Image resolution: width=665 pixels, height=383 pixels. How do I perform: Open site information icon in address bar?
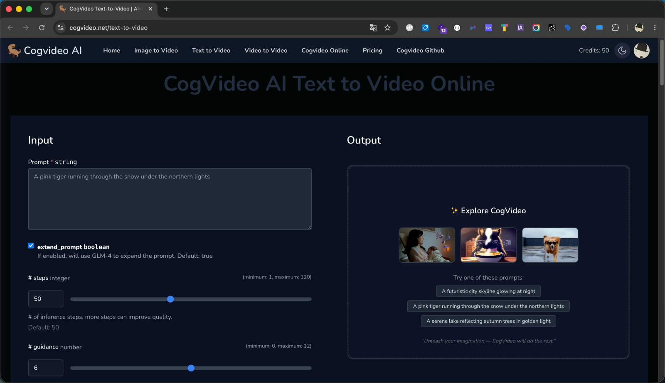[x=61, y=28]
